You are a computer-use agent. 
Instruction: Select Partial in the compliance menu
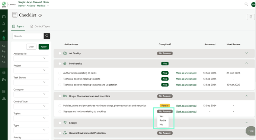tap(163, 120)
